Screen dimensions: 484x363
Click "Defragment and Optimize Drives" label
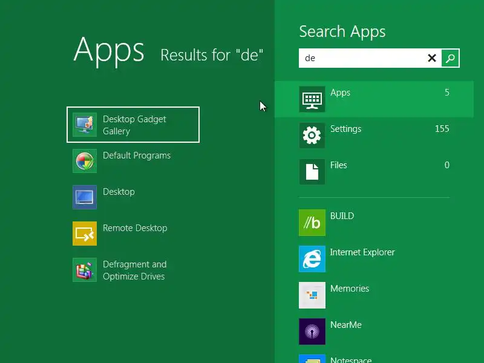(x=134, y=270)
